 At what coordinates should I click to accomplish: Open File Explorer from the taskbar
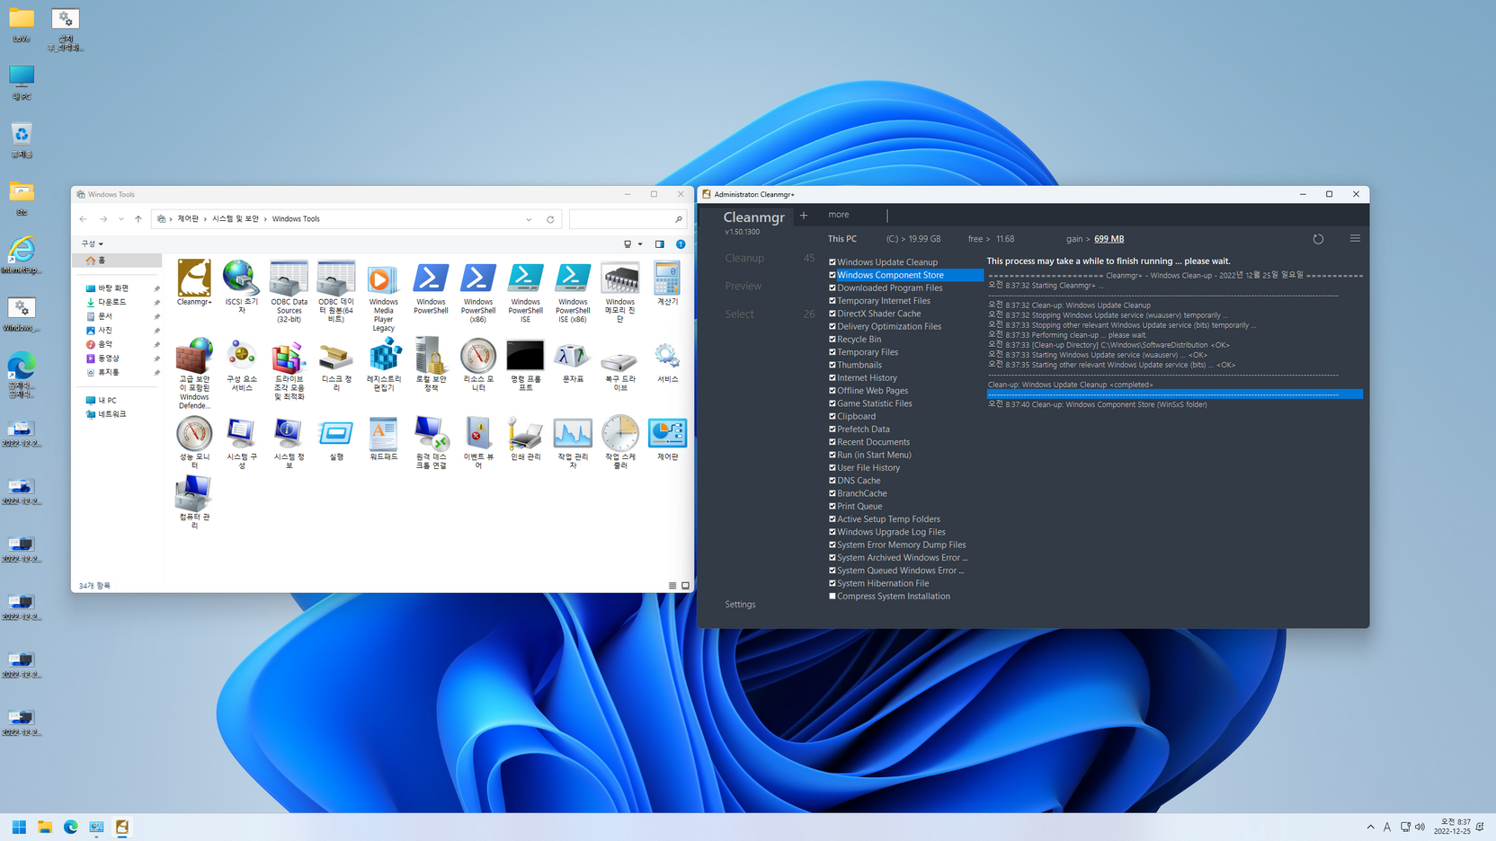(x=45, y=827)
